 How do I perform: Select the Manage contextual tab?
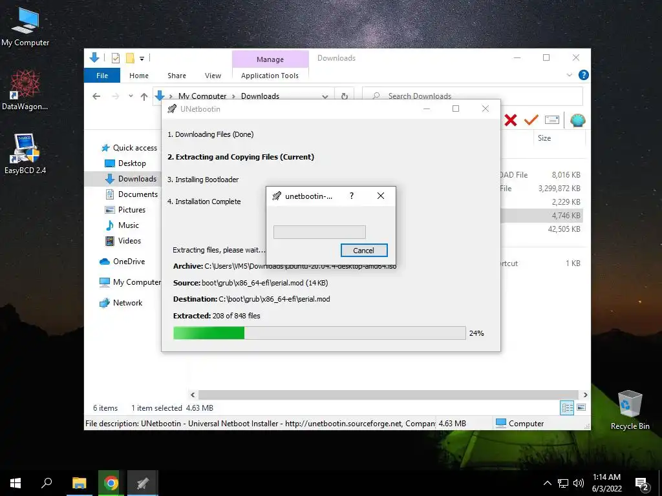pyautogui.click(x=270, y=59)
